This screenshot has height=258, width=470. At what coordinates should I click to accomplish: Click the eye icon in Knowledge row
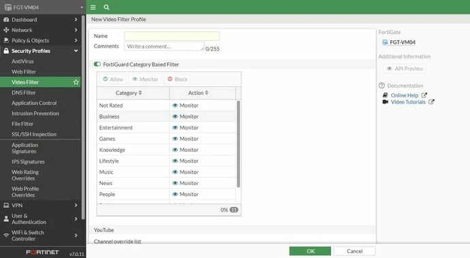pyautogui.click(x=175, y=150)
